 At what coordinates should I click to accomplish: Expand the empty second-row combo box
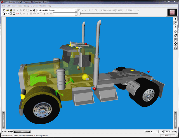click(x=76, y=14)
